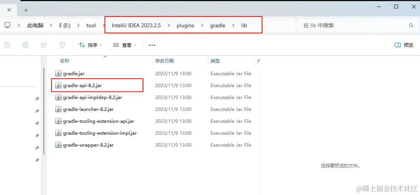
Task: Click the jar icon beside gradle.jar
Action: point(58,73)
